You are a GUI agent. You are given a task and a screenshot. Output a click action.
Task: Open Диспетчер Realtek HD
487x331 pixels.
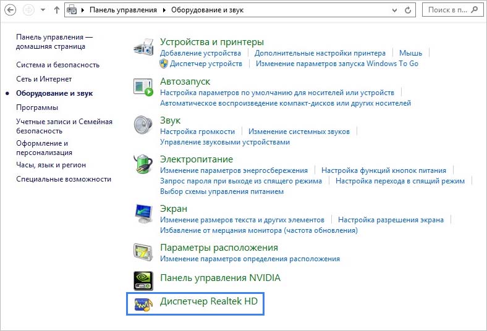click(x=209, y=301)
